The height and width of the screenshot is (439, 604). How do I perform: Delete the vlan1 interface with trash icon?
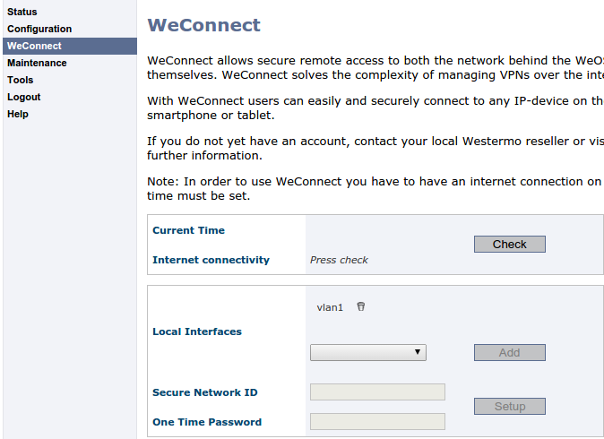coord(361,307)
